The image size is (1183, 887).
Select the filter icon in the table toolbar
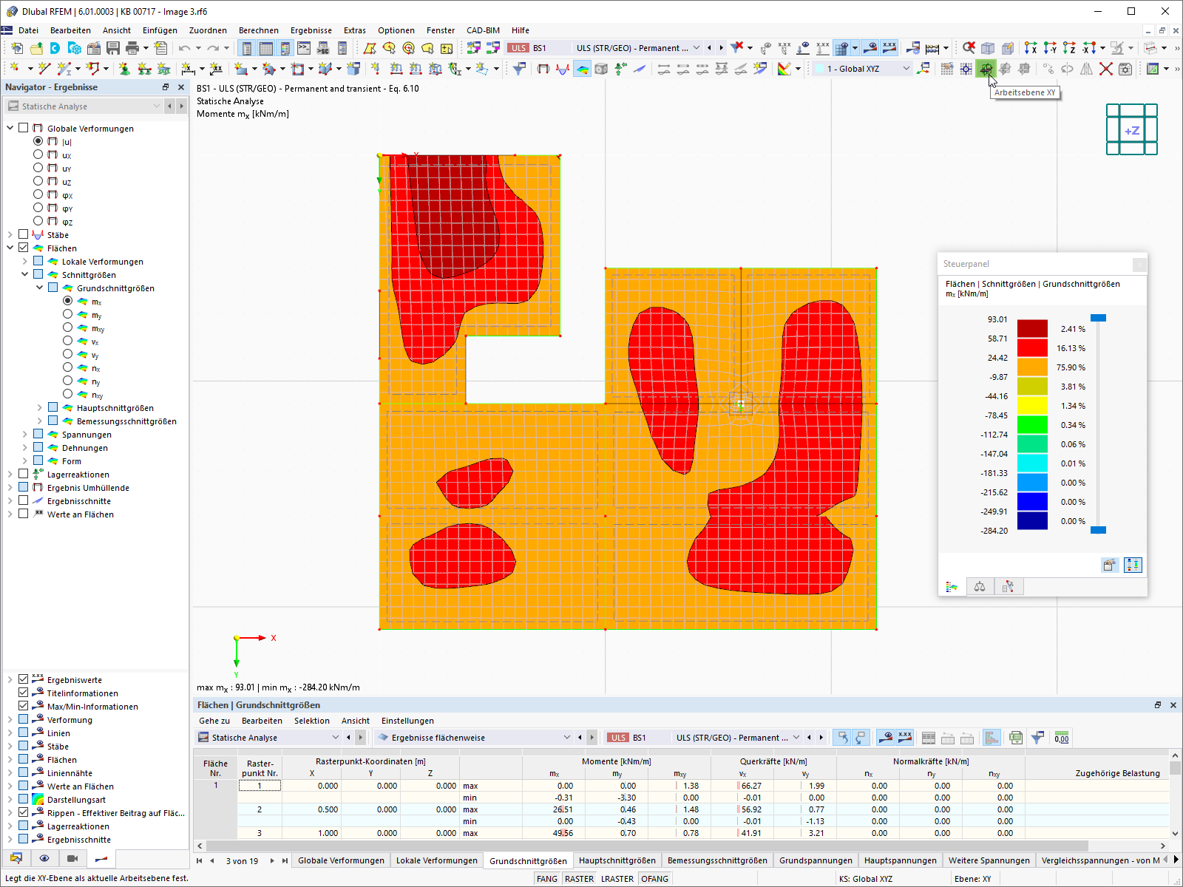[x=1037, y=737]
